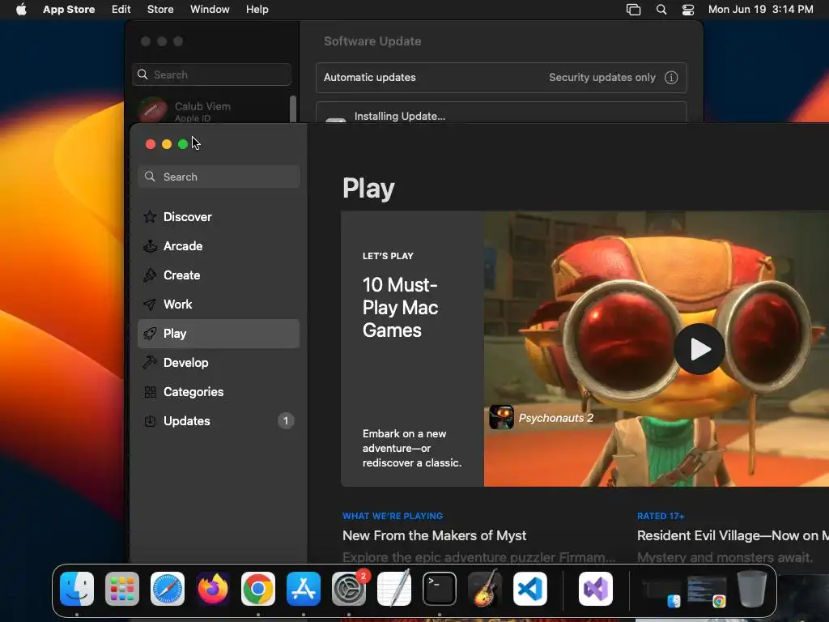Open the Arcade joystick icon in sidebar
The width and height of the screenshot is (829, 622).
150,246
